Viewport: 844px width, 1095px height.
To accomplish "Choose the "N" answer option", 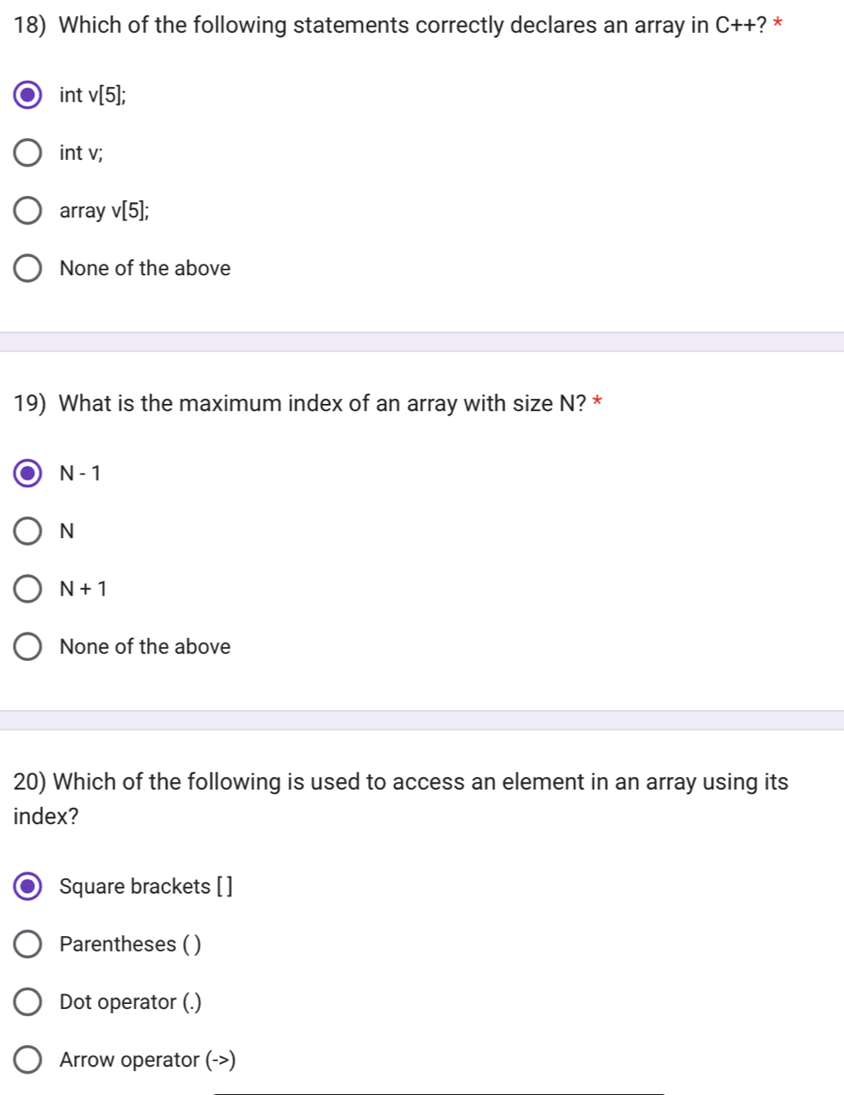I will (27, 530).
